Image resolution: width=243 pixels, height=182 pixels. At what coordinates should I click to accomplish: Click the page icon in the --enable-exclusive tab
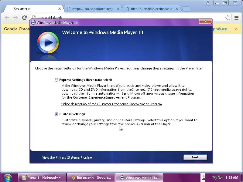(127, 9)
